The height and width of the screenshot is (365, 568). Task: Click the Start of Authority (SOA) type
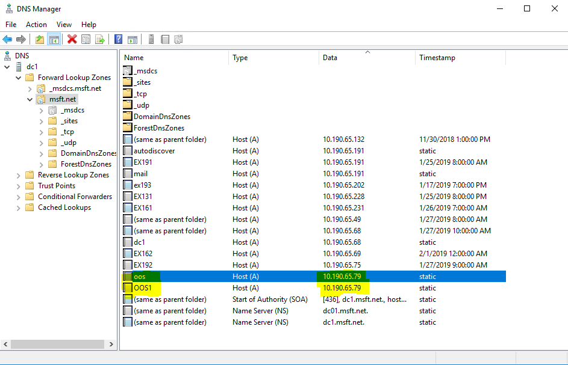[x=270, y=299]
